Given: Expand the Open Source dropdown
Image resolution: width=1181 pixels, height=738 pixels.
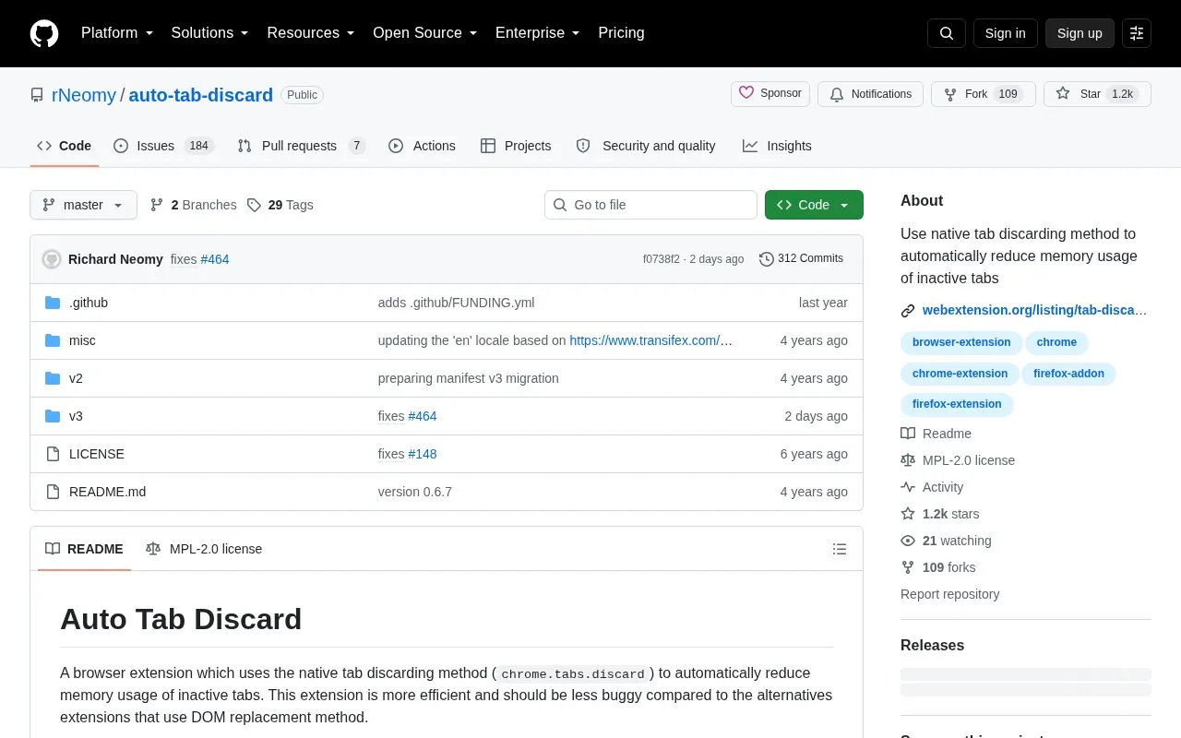Looking at the screenshot, I should (x=425, y=33).
